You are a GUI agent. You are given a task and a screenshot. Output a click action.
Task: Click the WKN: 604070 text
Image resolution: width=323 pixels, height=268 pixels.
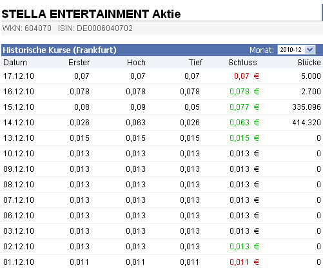point(27,28)
